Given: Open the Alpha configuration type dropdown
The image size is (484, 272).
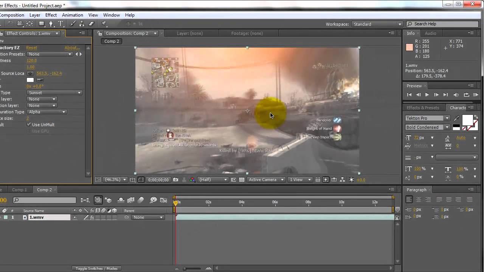Looking at the screenshot, I should (x=47, y=112).
